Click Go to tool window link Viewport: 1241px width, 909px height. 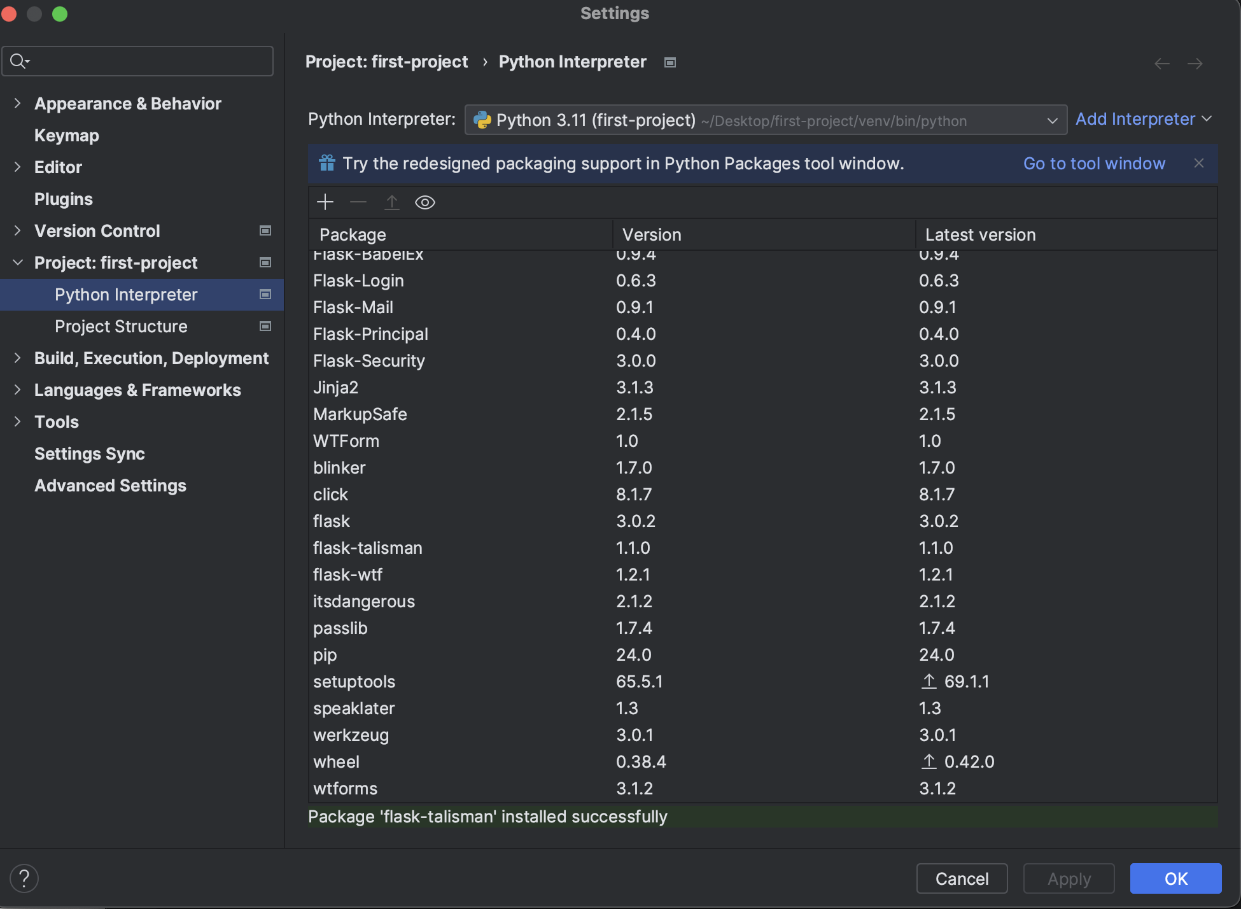[x=1095, y=164]
